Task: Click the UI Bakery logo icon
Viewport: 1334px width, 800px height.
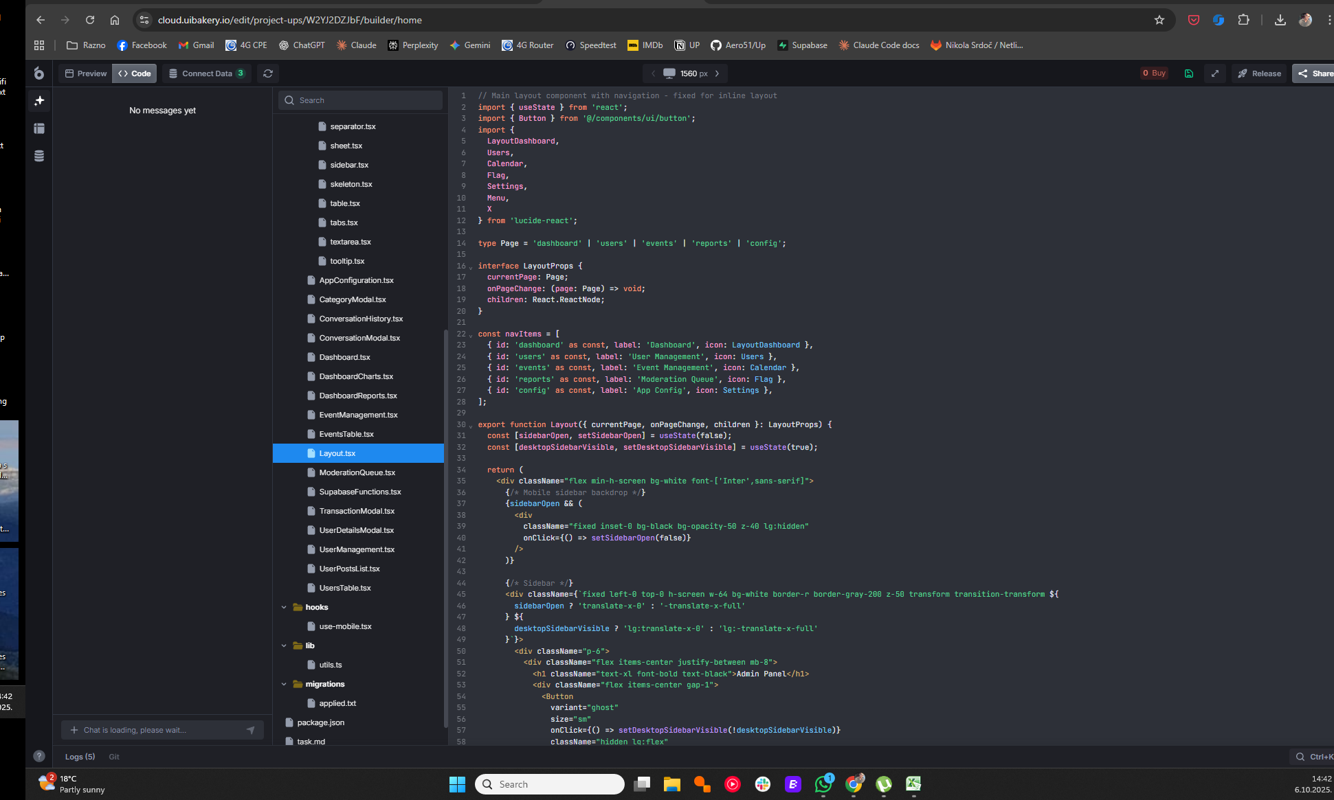Action: pyautogui.click(x=39, y=73)
